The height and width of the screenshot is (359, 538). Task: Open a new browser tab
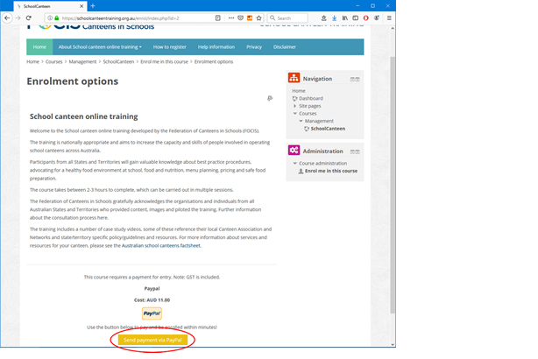(x=93, y=5)
